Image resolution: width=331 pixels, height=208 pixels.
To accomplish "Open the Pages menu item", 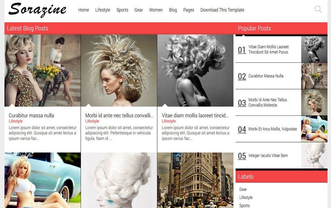I will click(x=189, y=10).
